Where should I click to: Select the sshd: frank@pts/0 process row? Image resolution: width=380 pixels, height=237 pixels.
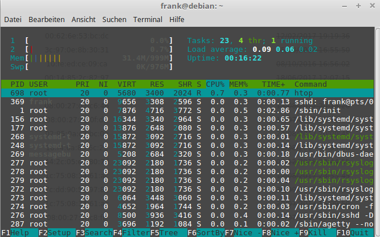click(187, 102)
